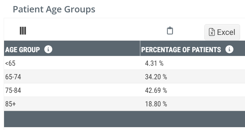The width and height of the screenshot is (245, 130).
Task: Click the info icon beside AGE GROUP
Action: 48,50
